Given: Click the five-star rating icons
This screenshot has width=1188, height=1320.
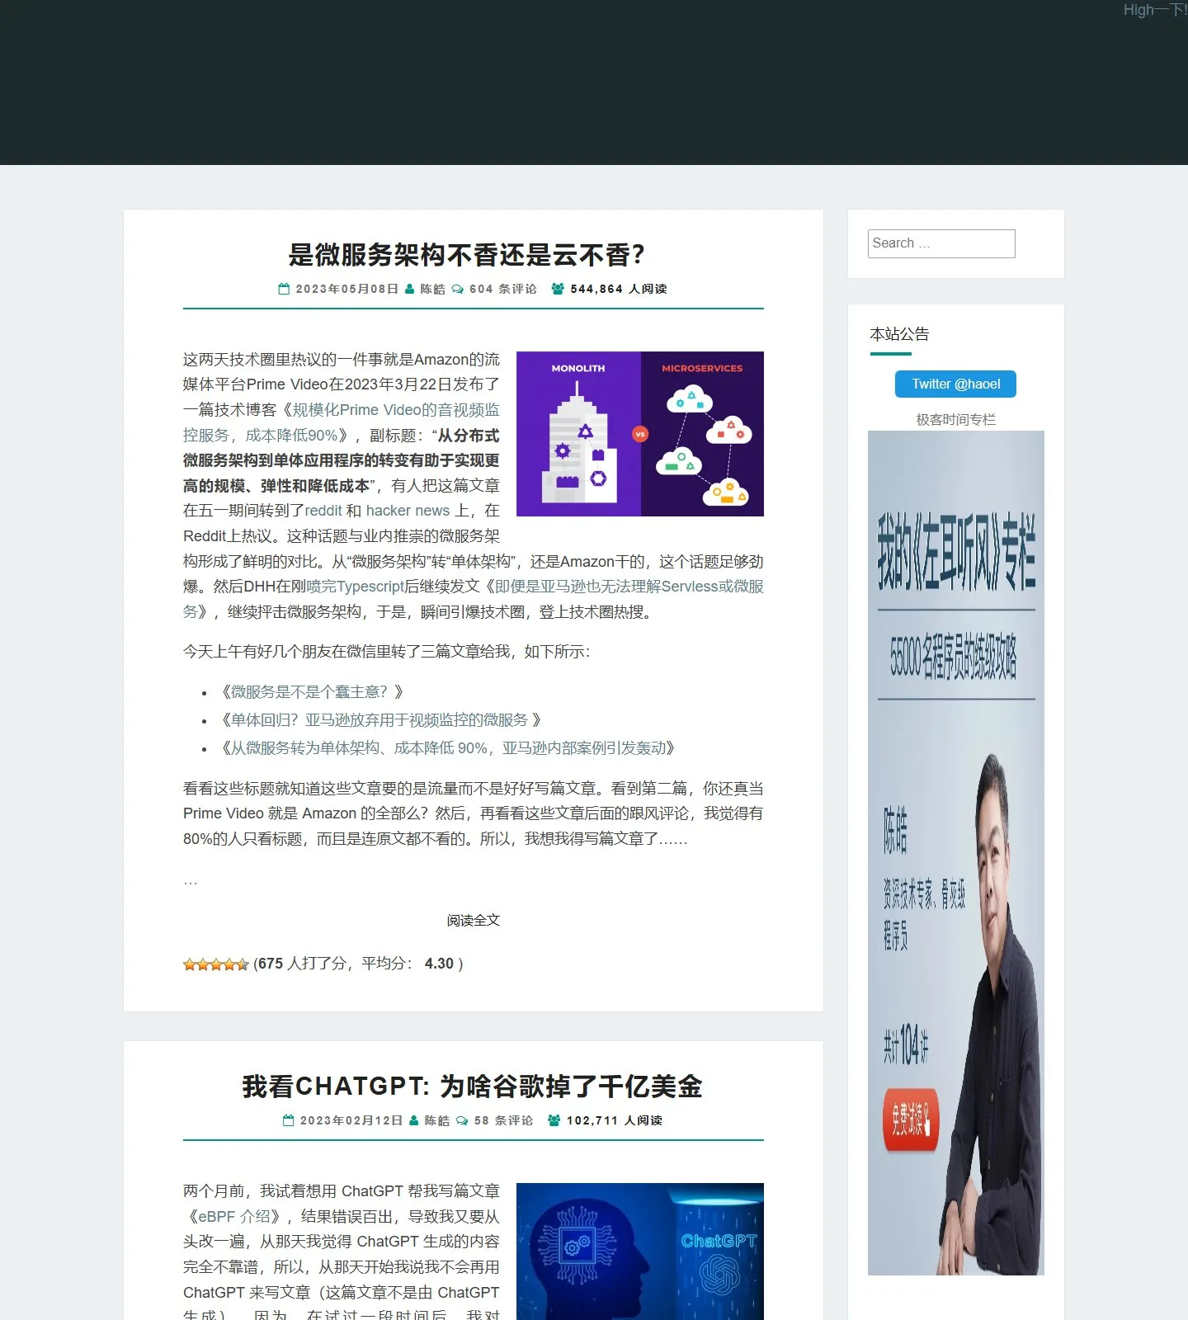Looking at the screenshot, I should [x=216, y=964].
